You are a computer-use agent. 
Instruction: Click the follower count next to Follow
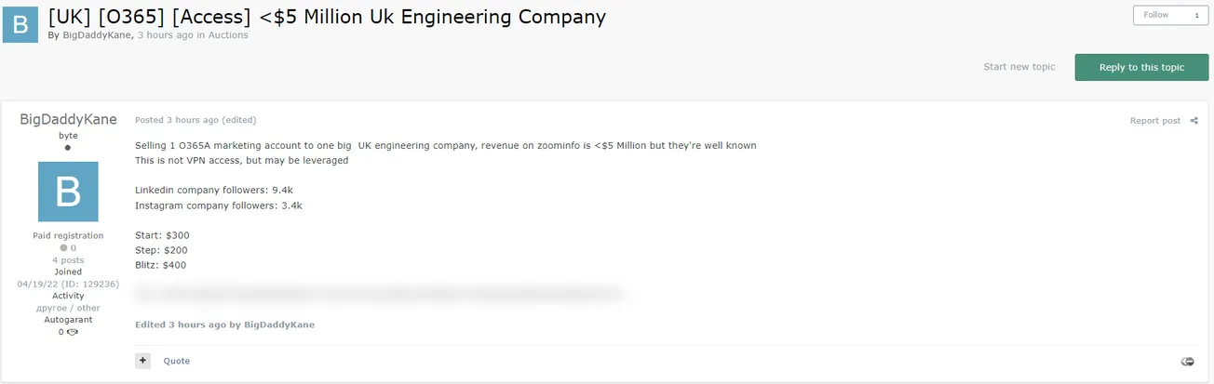click(x=1196, y=15)
